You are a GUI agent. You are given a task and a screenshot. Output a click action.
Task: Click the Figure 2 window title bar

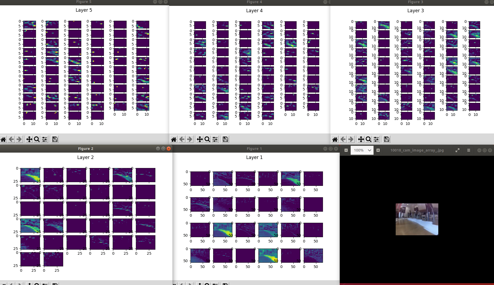[86, 149]
